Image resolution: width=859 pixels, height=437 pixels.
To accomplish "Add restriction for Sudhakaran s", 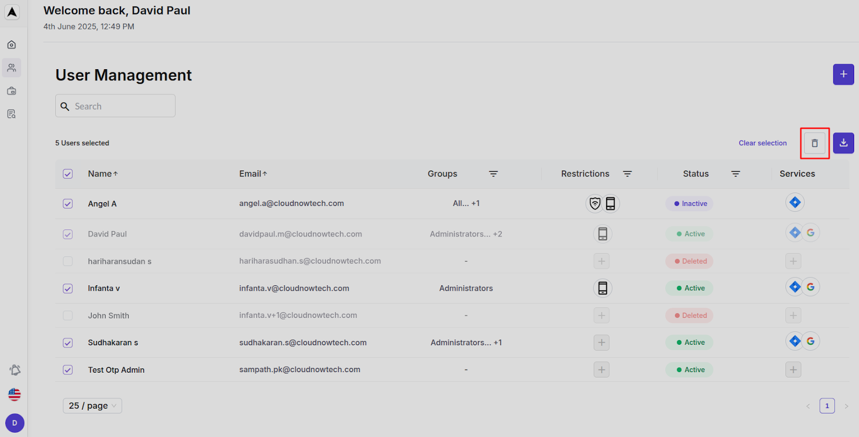I will point(601,343).
